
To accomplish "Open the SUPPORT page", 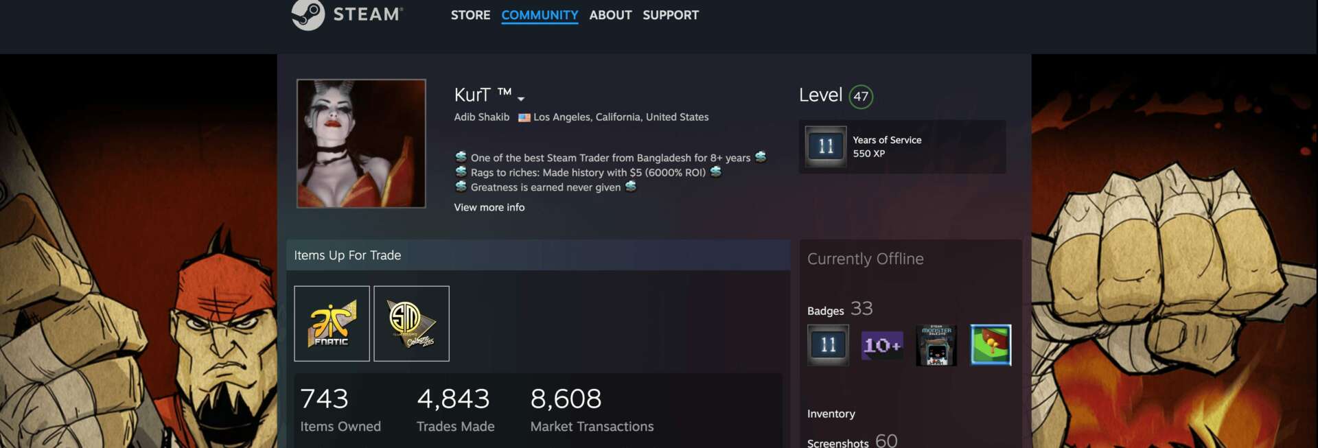I will coord(670,15).
